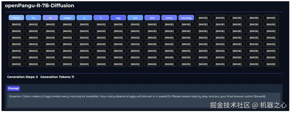Select the 'Cla' token chip
Viewport: 291px width, 113px height.
click(33, 18)
